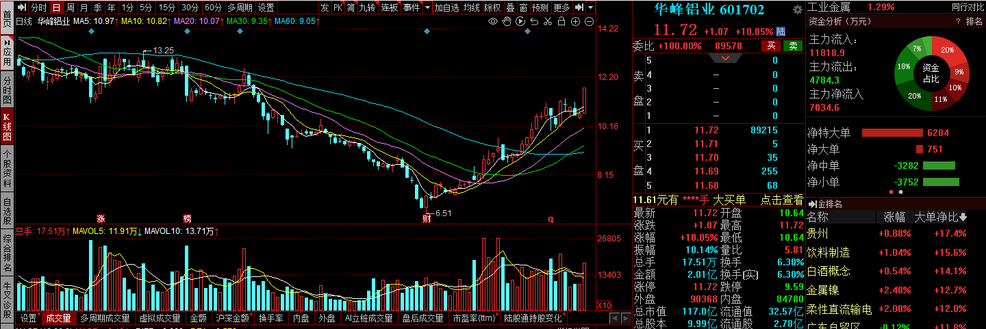Click indicator tabs scroll-right arrow
Screen dimensions: 986x329
click(x=626, y=319)
